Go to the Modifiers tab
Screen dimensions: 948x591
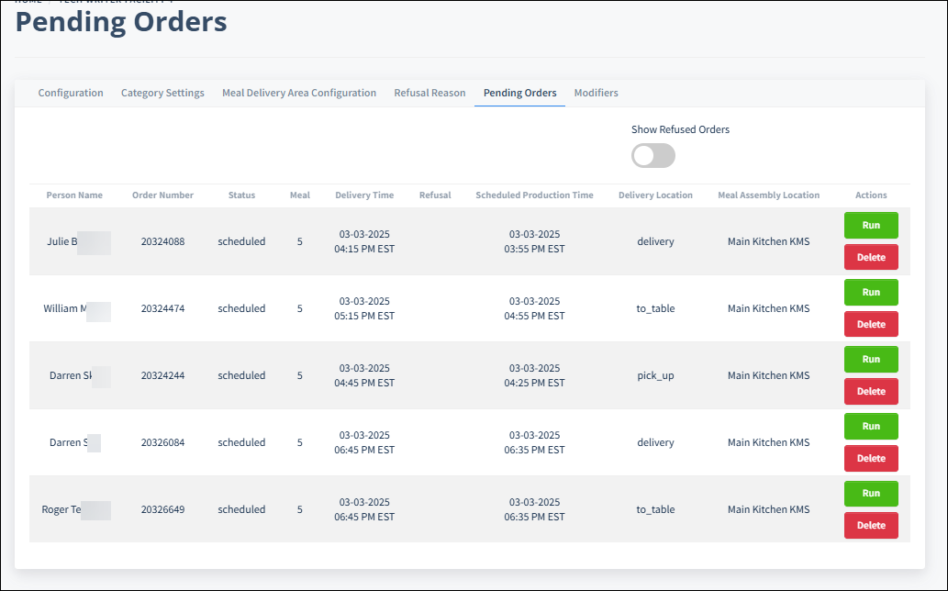point(596,93)
